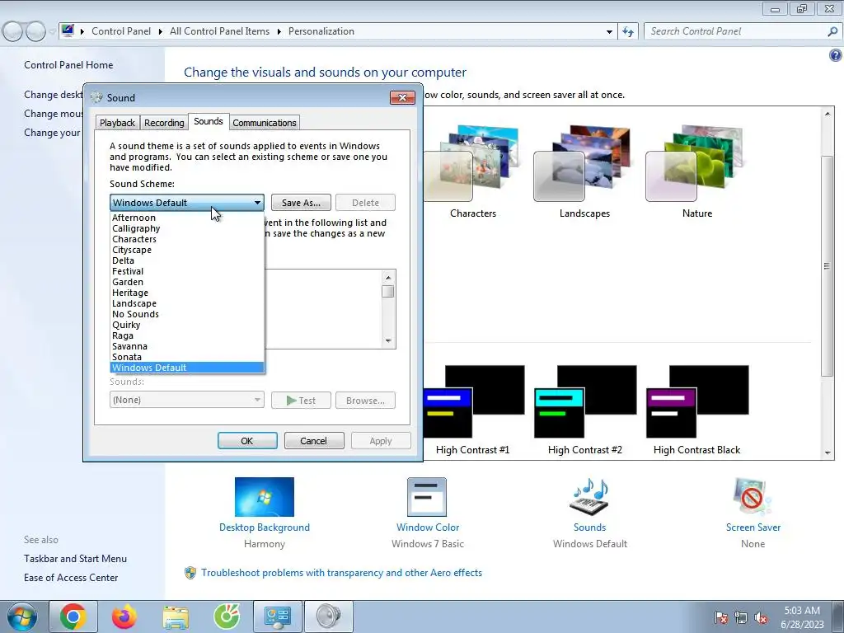Image resolution: width=844 pixels, height=633 pixels.
Task: Click OK in the Sound dialog
Action: 247,441
